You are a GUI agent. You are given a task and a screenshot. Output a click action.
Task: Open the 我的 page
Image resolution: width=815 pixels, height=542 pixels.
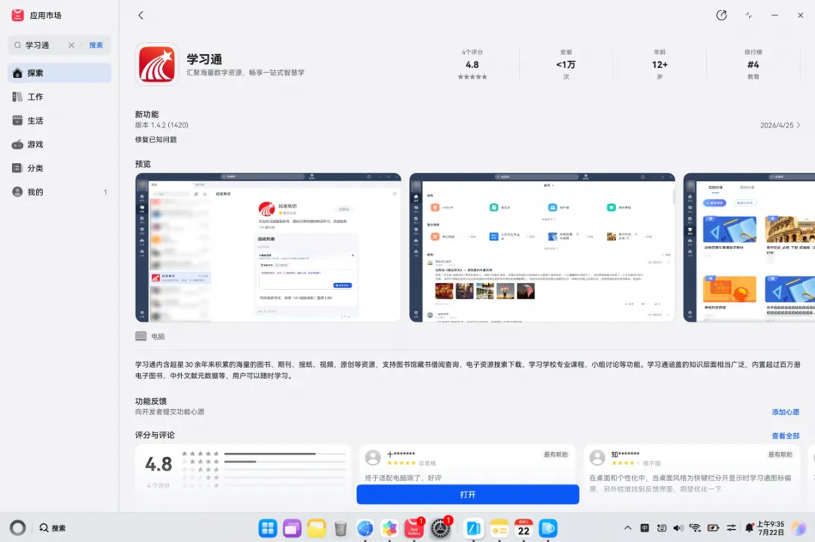(60, 192)
